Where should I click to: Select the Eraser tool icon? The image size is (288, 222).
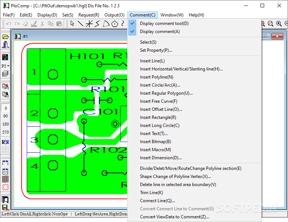(x=26, y=24)
